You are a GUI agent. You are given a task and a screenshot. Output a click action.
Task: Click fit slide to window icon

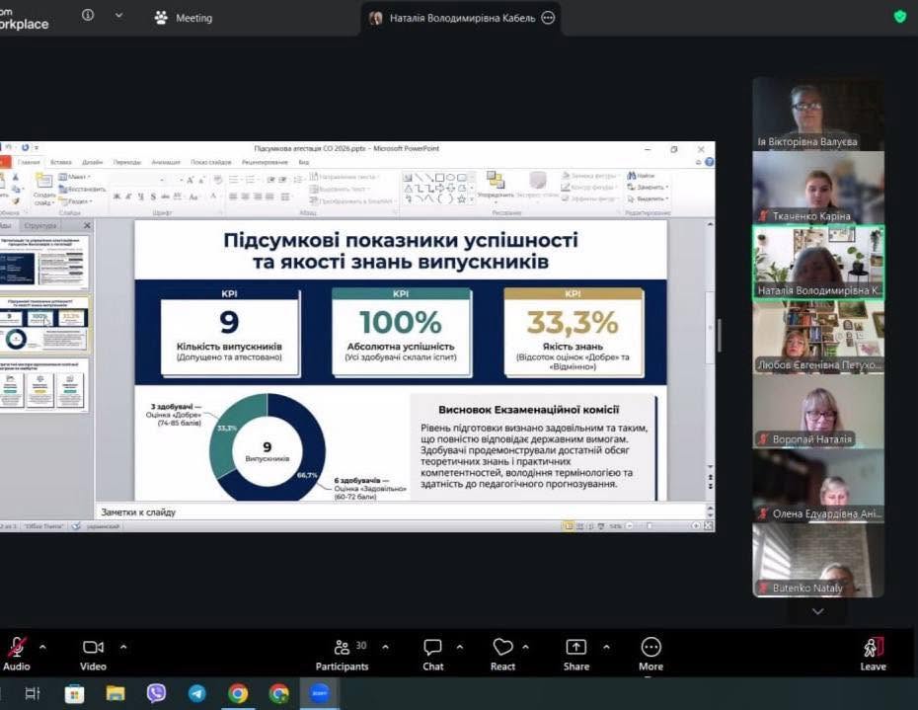point(708,526)
